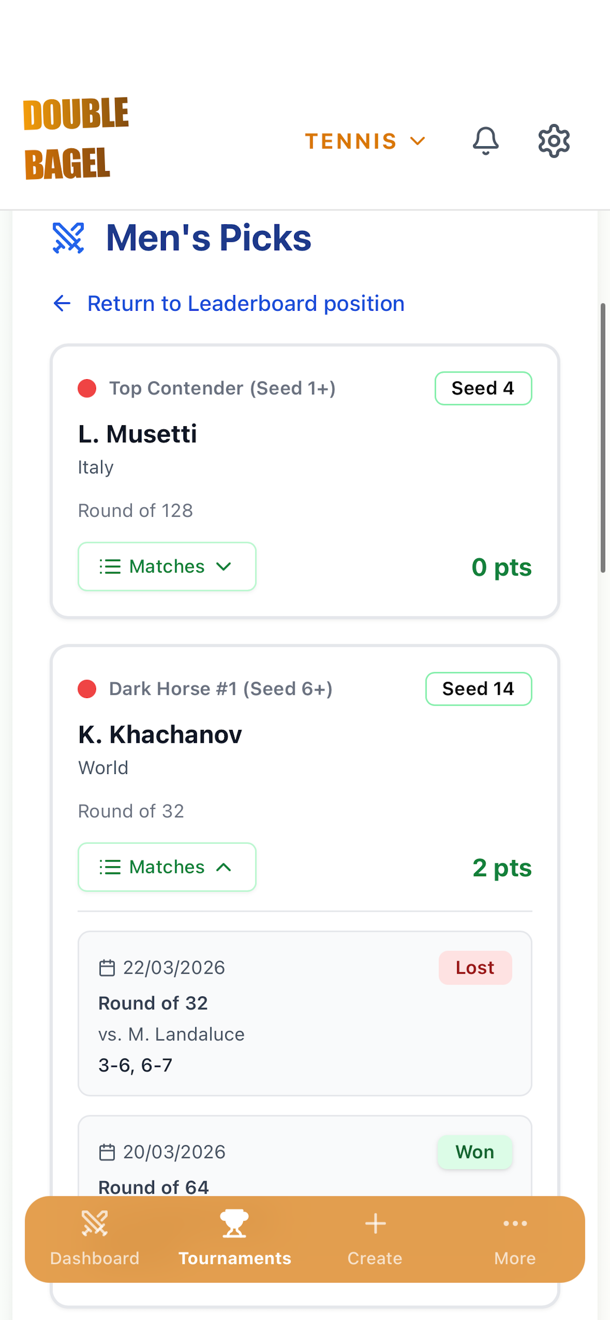
Task: Tap the Tournaments trophy icon
Action: coord(235,1224)
